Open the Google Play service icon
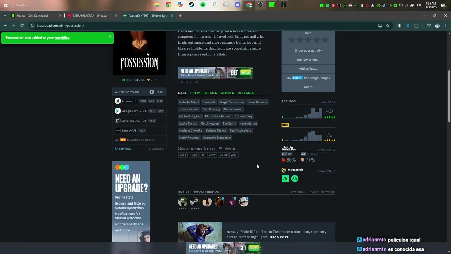The image size is (451, 254). [x=118, y=111]
